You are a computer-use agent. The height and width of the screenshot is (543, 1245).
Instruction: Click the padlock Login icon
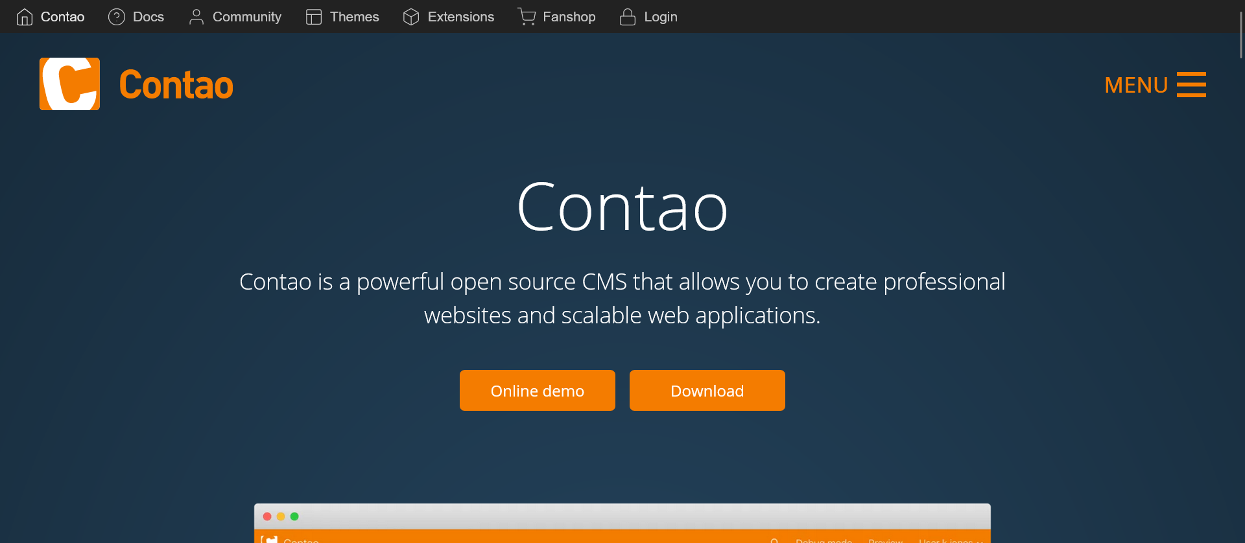(628, 17)
